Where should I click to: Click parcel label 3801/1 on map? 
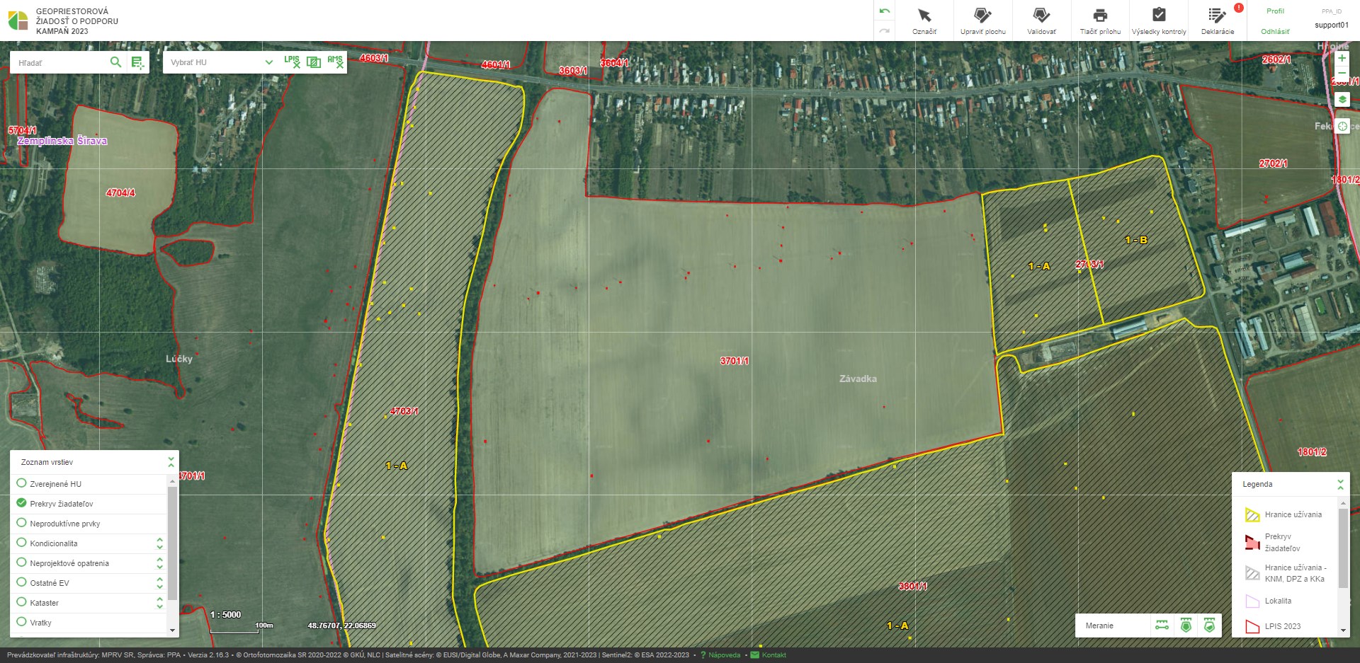tap(913, 586)
